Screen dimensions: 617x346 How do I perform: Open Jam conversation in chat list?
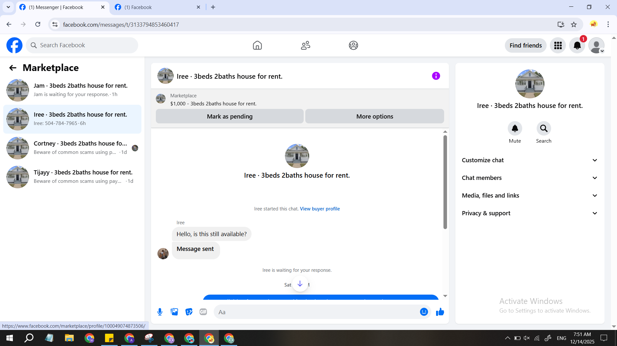72,90
